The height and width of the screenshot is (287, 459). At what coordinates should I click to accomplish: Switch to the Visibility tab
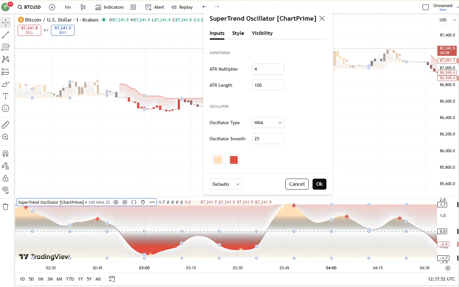[262, 33]
